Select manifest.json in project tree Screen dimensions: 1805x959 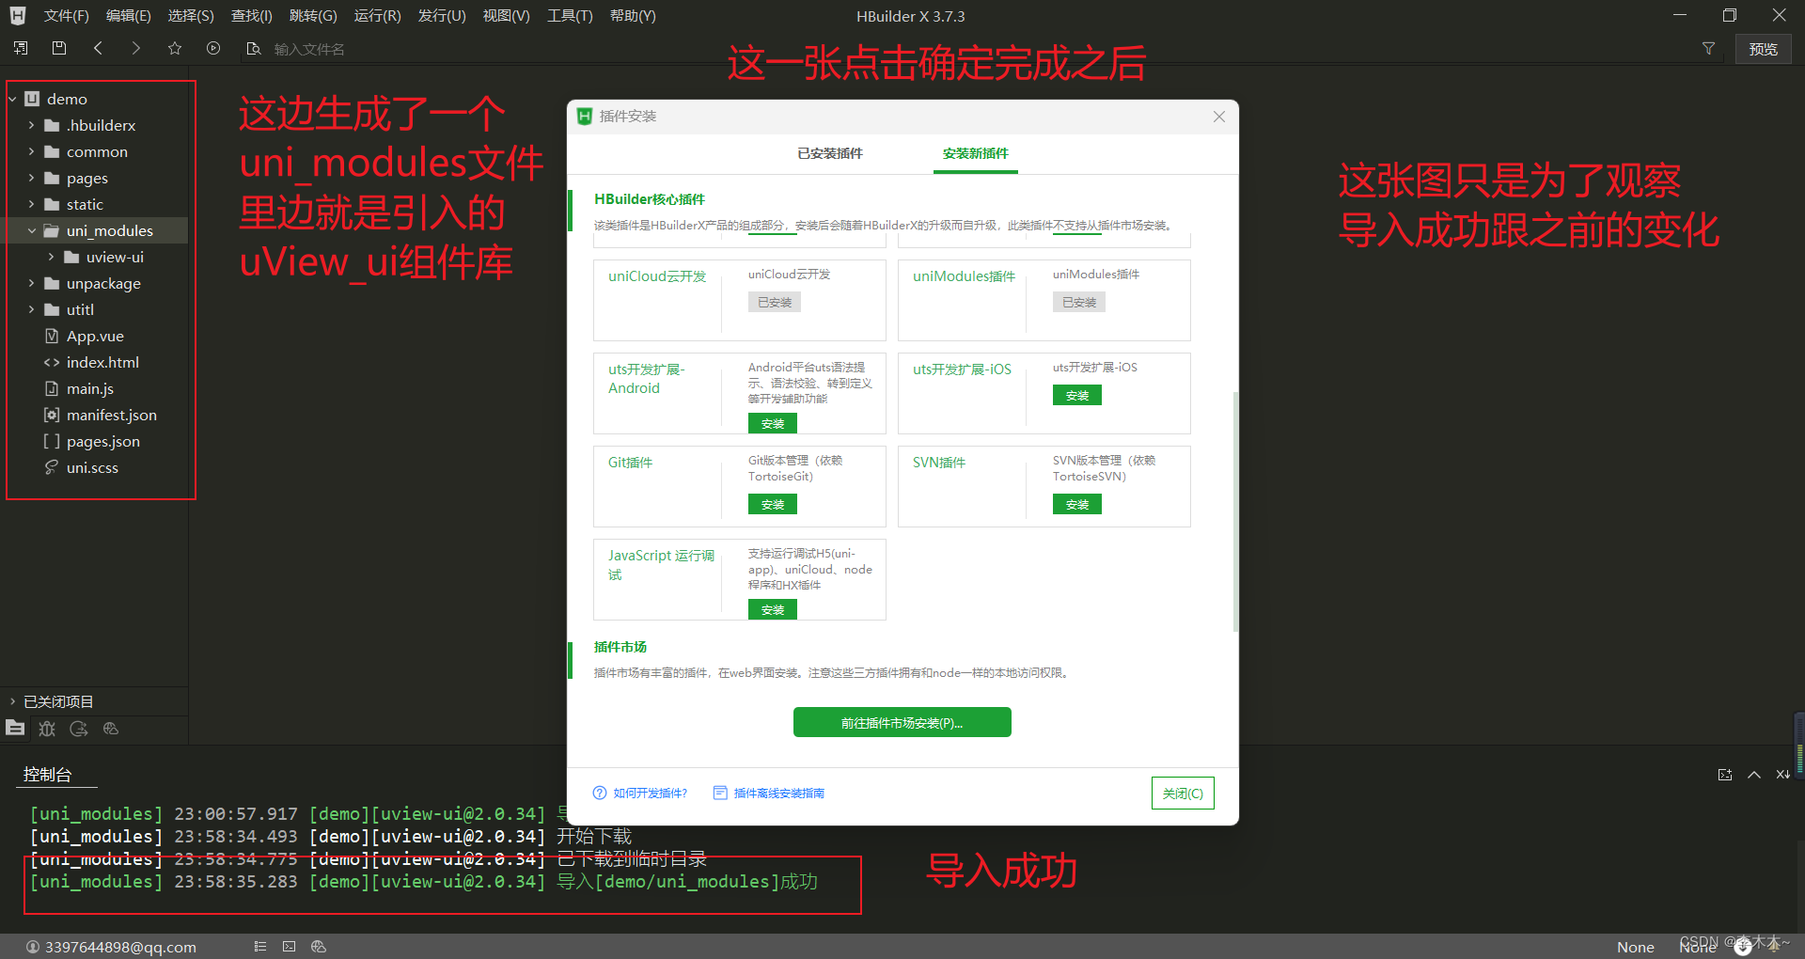tap(112, 415)
